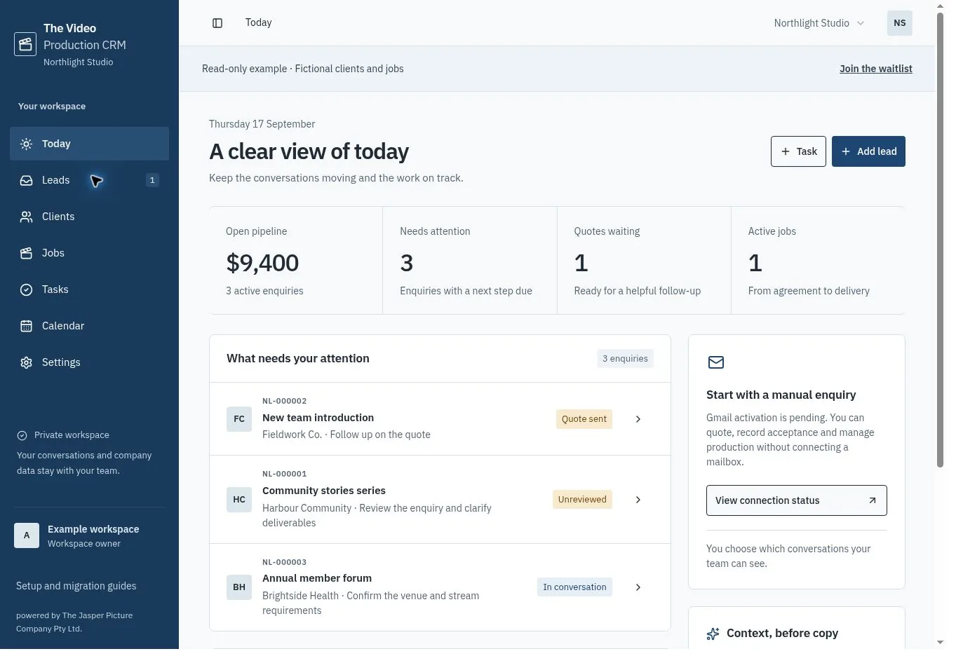Click the Private workspace check icon
The width and height of the screenshot is (956, 656).
click(x=22, y=435)
